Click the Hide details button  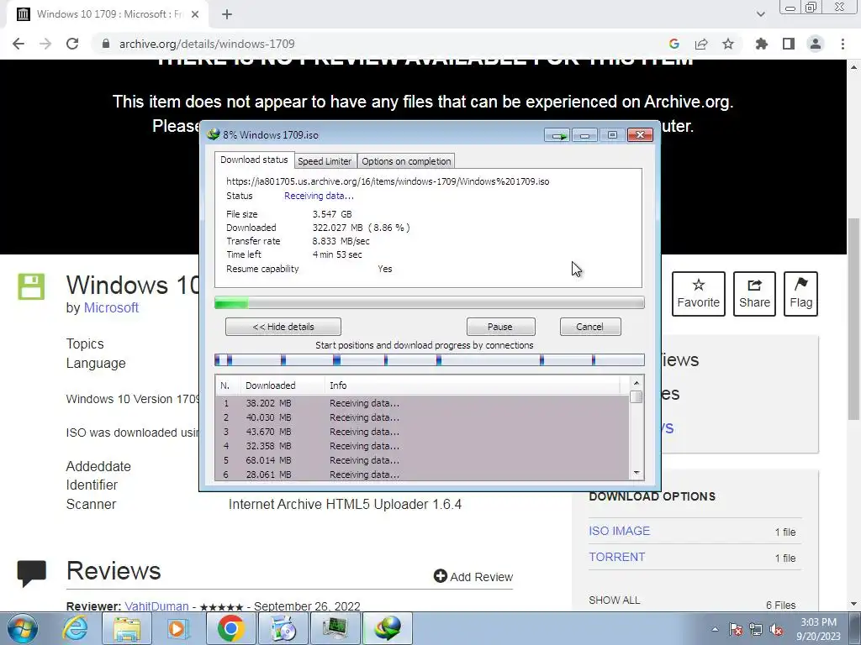283,327
